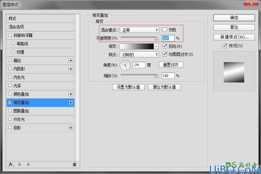Close the 图层样式 dialog
This screenshot has width=261, height=174.
[x=252, y=3]
